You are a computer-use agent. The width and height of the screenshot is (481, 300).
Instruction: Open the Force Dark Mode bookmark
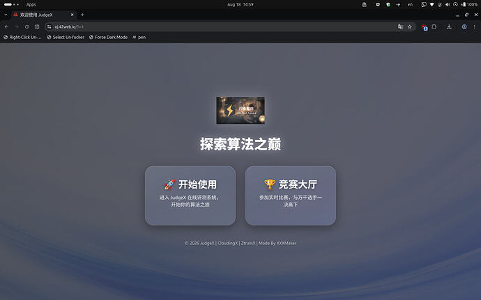pyautogui.click(x=108, y=37)
